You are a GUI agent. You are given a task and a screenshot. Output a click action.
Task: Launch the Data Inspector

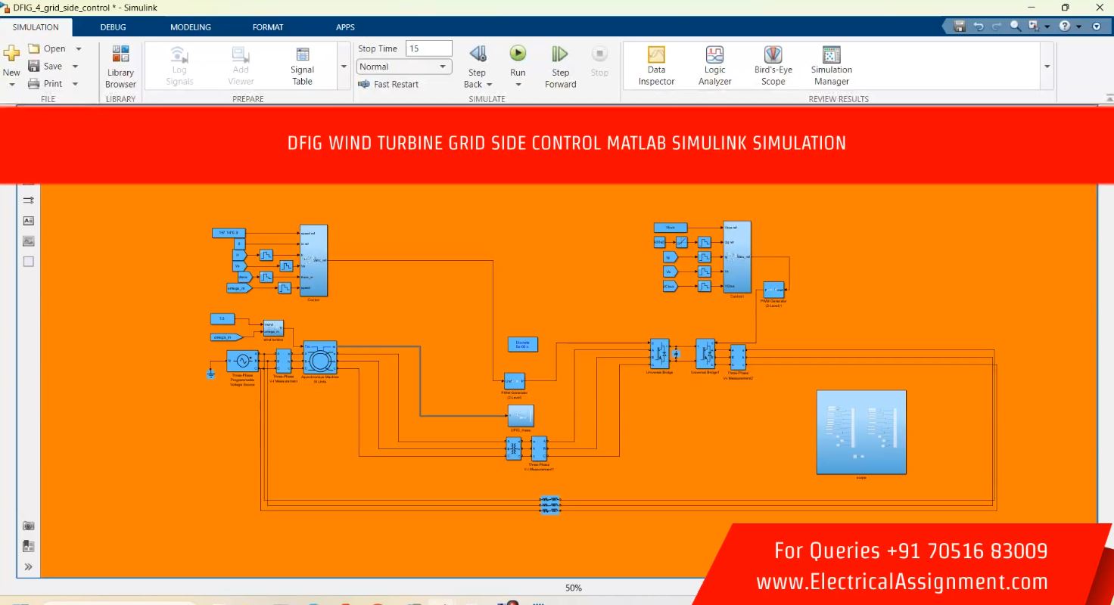(656, 67)
